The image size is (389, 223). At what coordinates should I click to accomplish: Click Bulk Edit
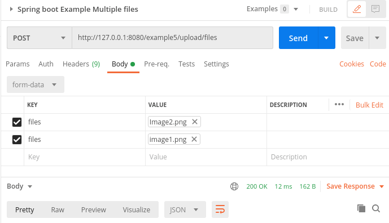tap(369, 105)
